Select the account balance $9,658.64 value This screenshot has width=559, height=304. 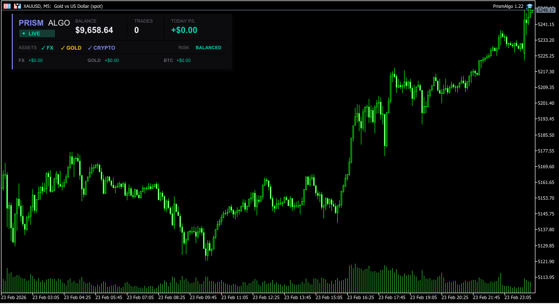click(x=94, y=30)
